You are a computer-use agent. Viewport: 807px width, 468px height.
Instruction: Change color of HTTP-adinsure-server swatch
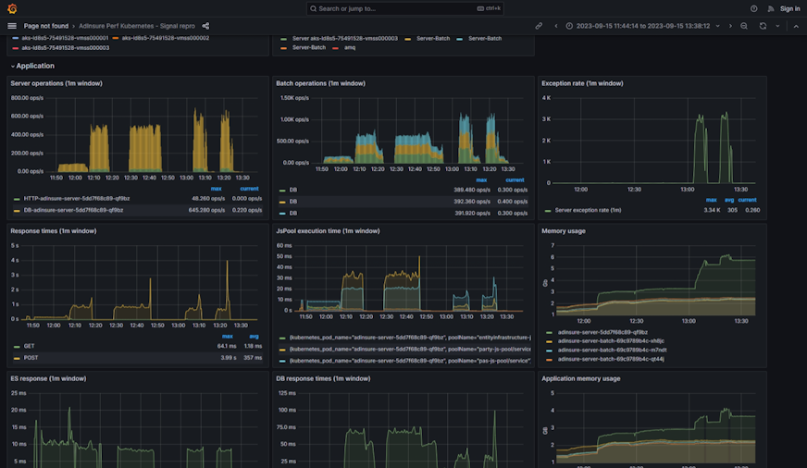click(17, 199)
